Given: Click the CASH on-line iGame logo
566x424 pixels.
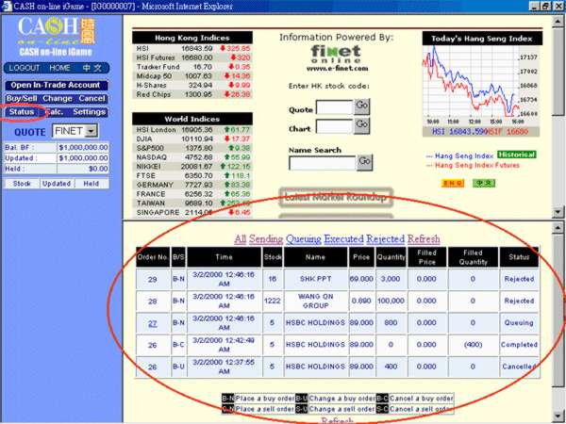Looking at the screenshot, I should [56, 36].
